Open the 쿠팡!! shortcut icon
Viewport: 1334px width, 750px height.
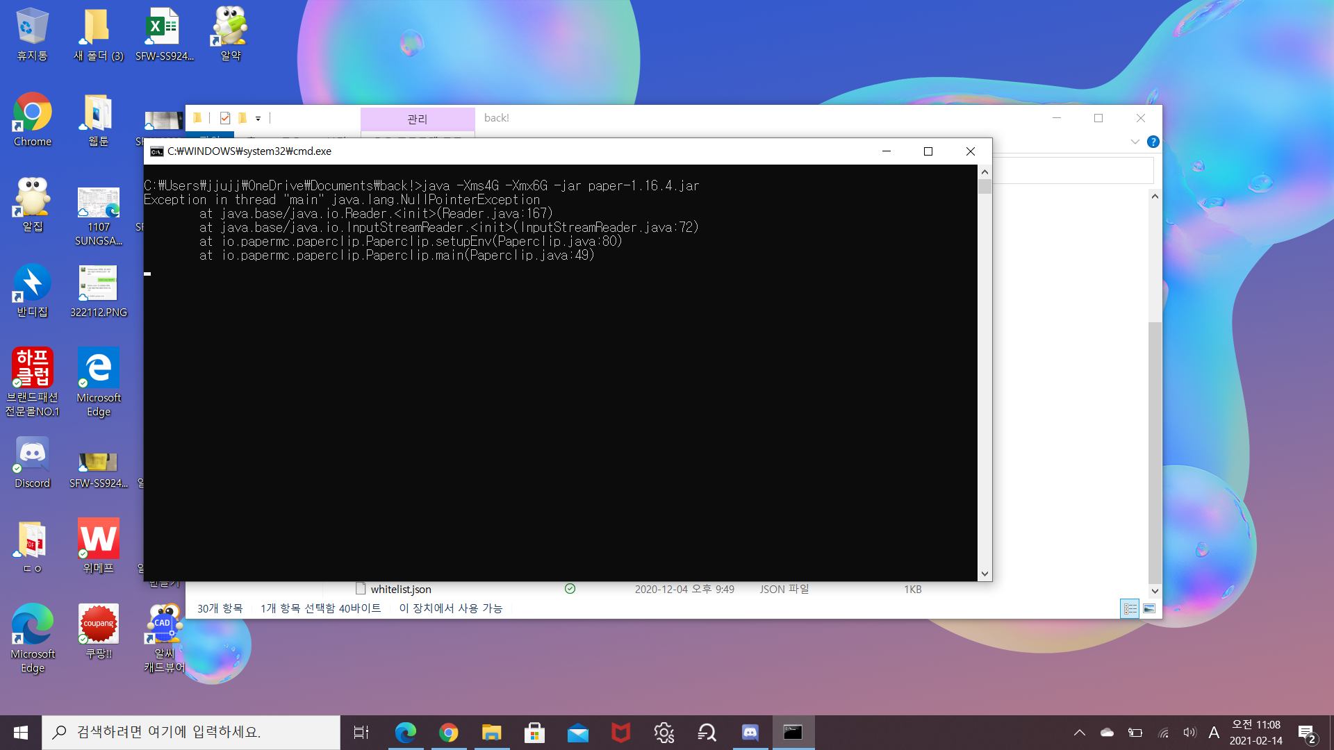[98, 632]
